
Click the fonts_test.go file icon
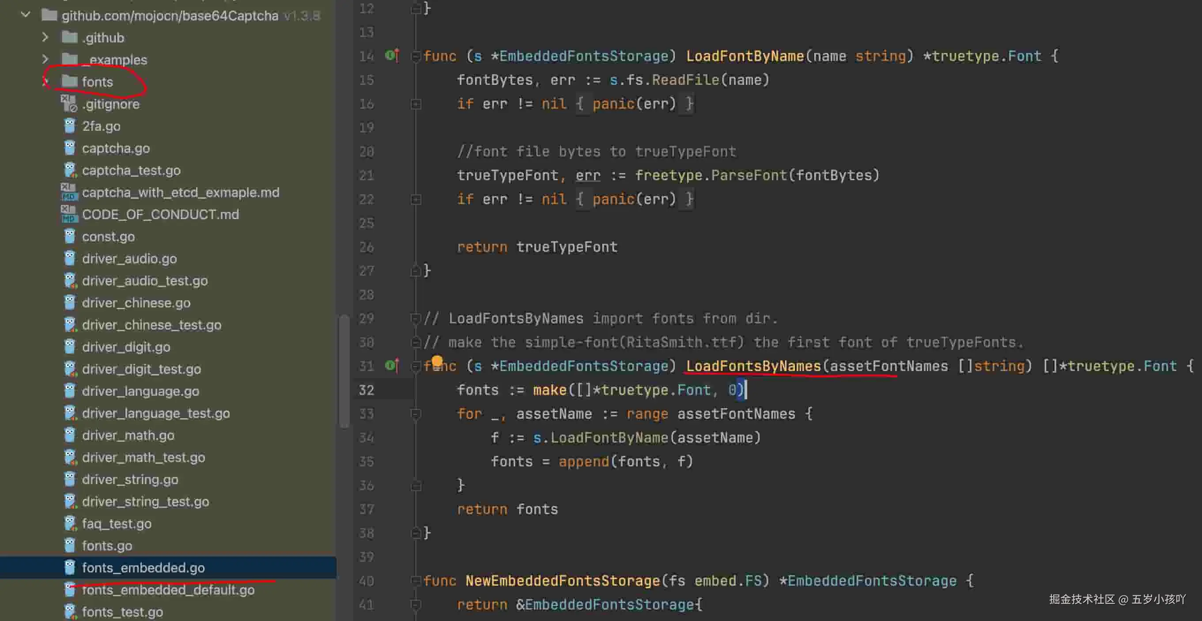[x=70, y=612]
